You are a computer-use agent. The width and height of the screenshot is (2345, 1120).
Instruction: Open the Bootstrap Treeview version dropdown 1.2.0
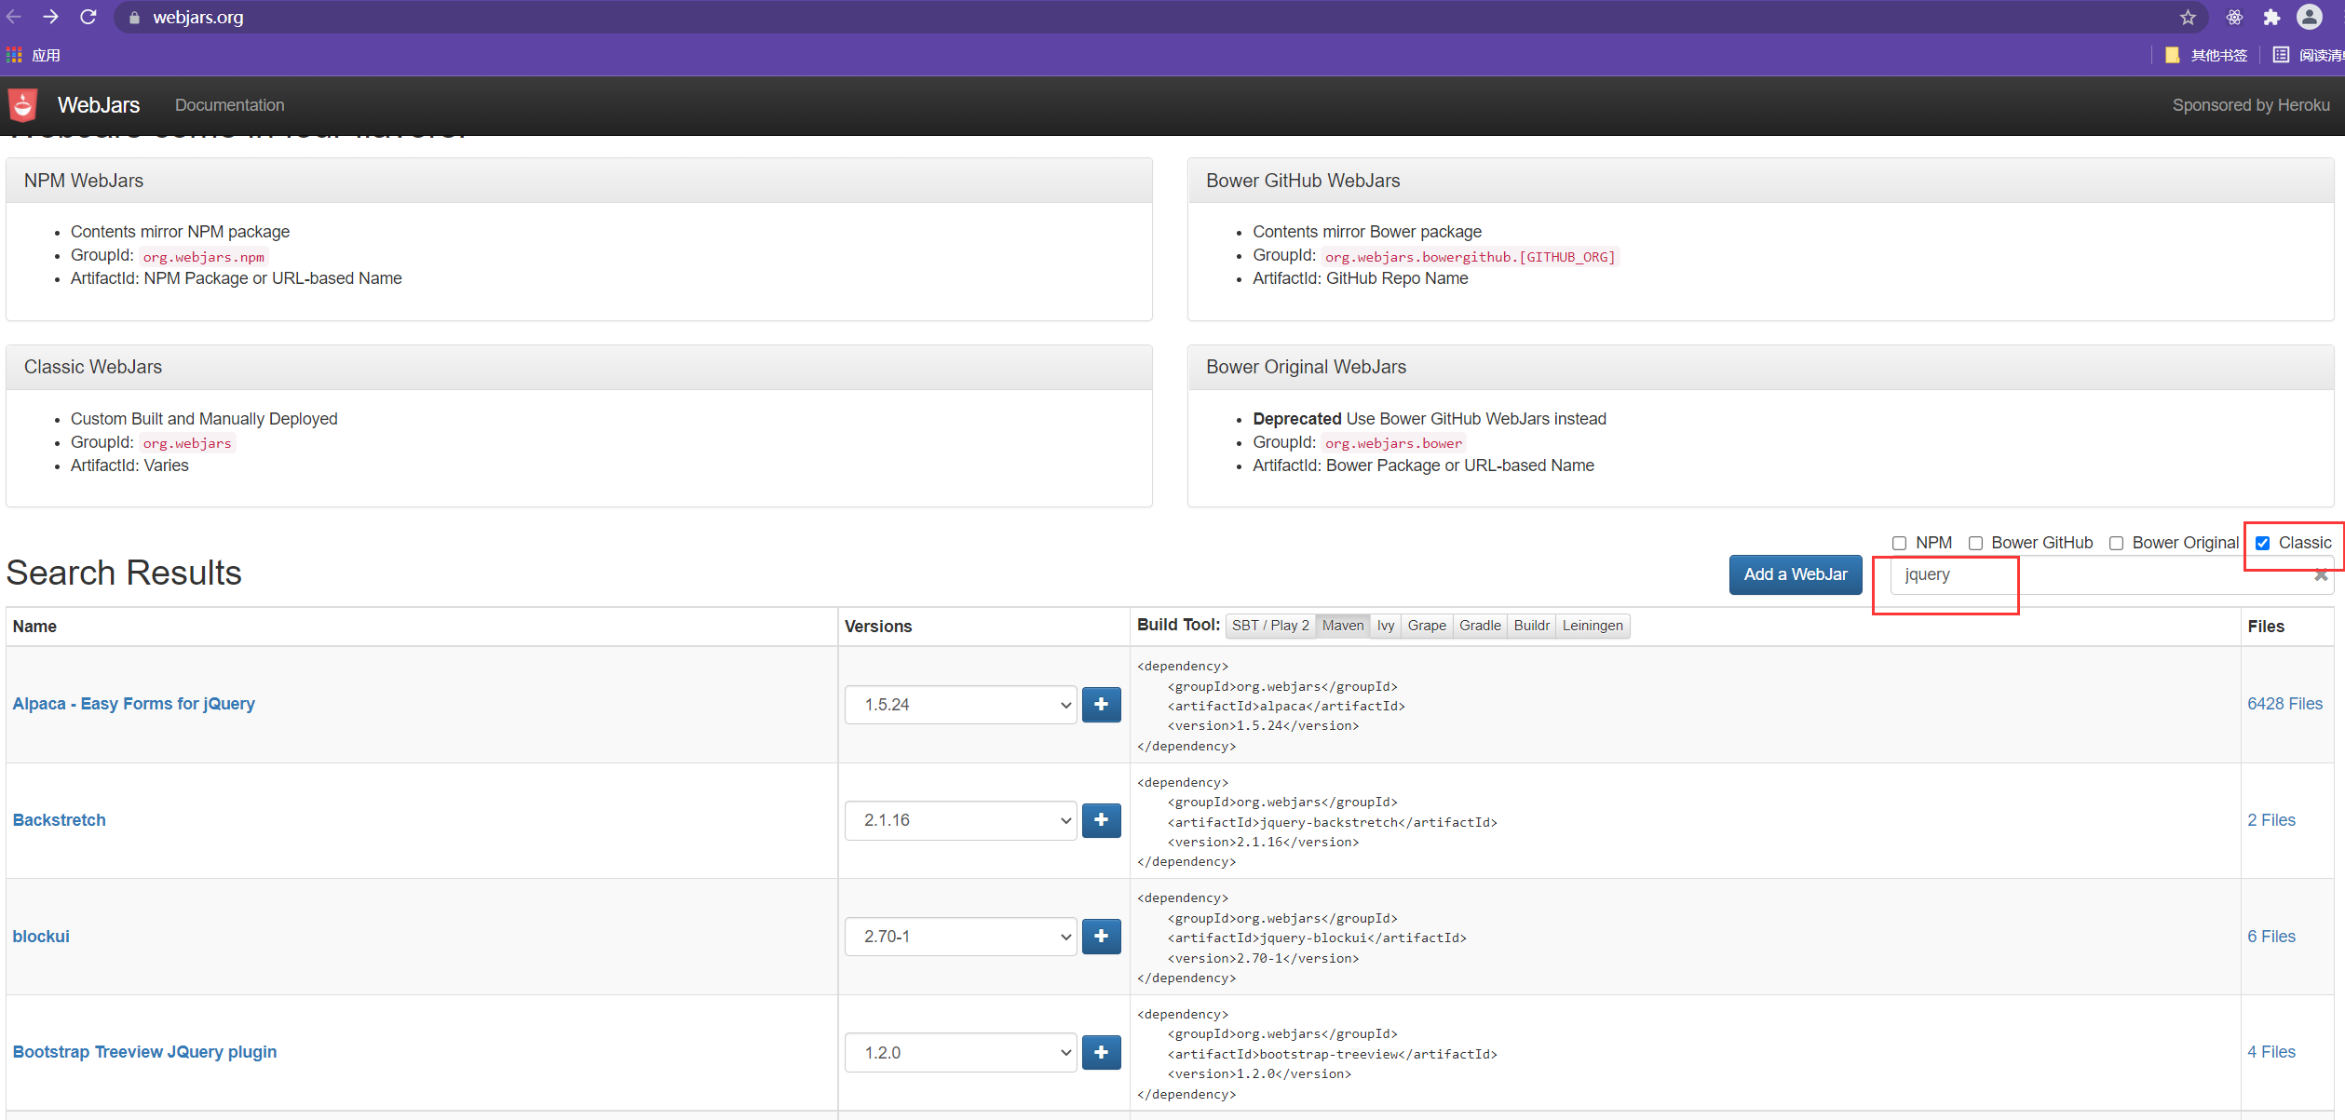960,1052
